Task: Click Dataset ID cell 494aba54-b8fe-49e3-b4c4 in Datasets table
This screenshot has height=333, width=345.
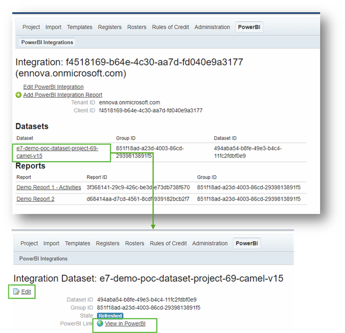Action: [248, 152]
